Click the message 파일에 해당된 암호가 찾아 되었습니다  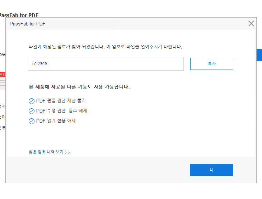click(67, 47)
